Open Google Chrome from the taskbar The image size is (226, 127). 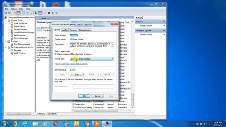pos(87,123)
